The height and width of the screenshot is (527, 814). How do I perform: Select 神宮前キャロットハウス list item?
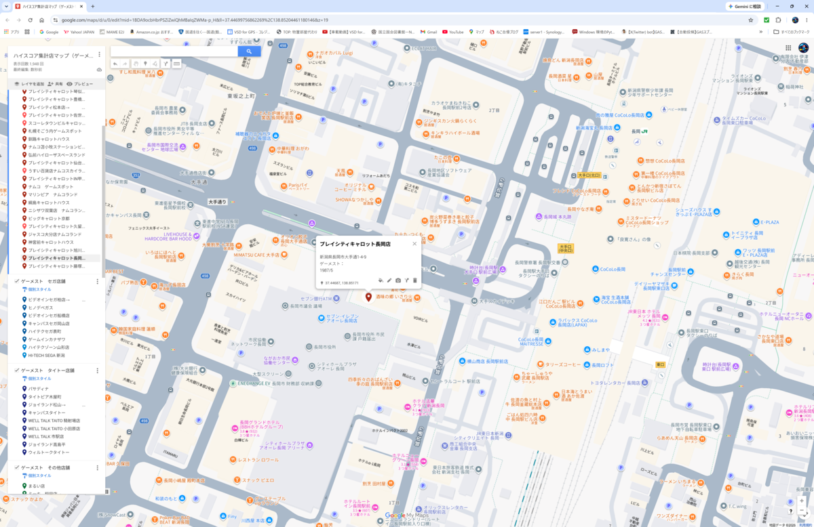(x=51, y=242)
